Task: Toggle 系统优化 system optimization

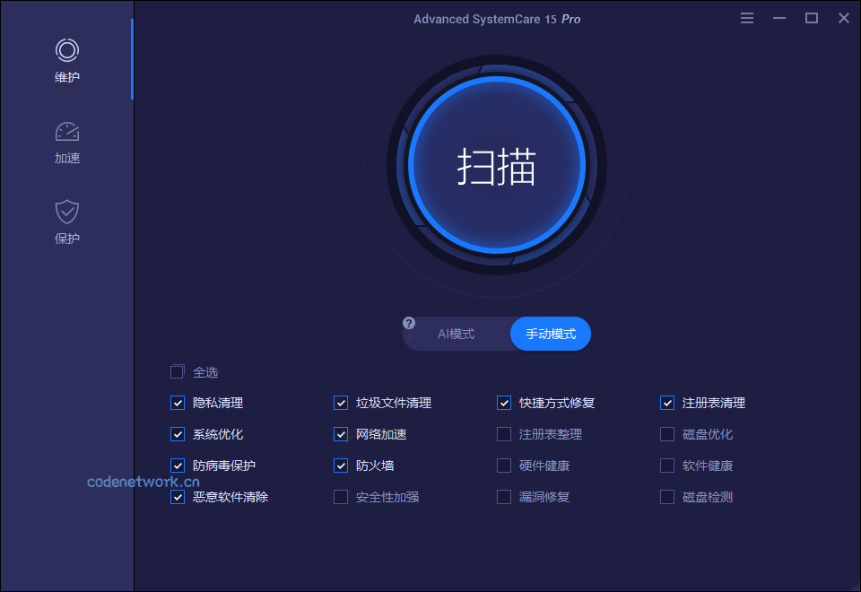Action: 177,434
